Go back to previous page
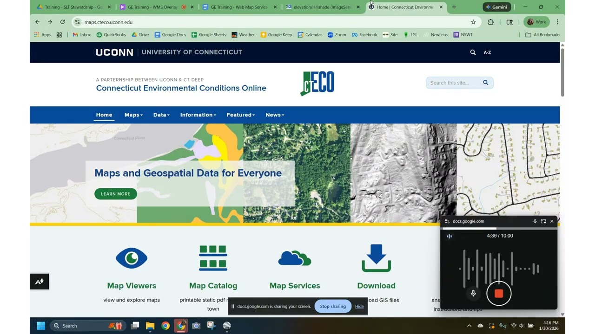595x334 pixels. click(x=37, y=22)
